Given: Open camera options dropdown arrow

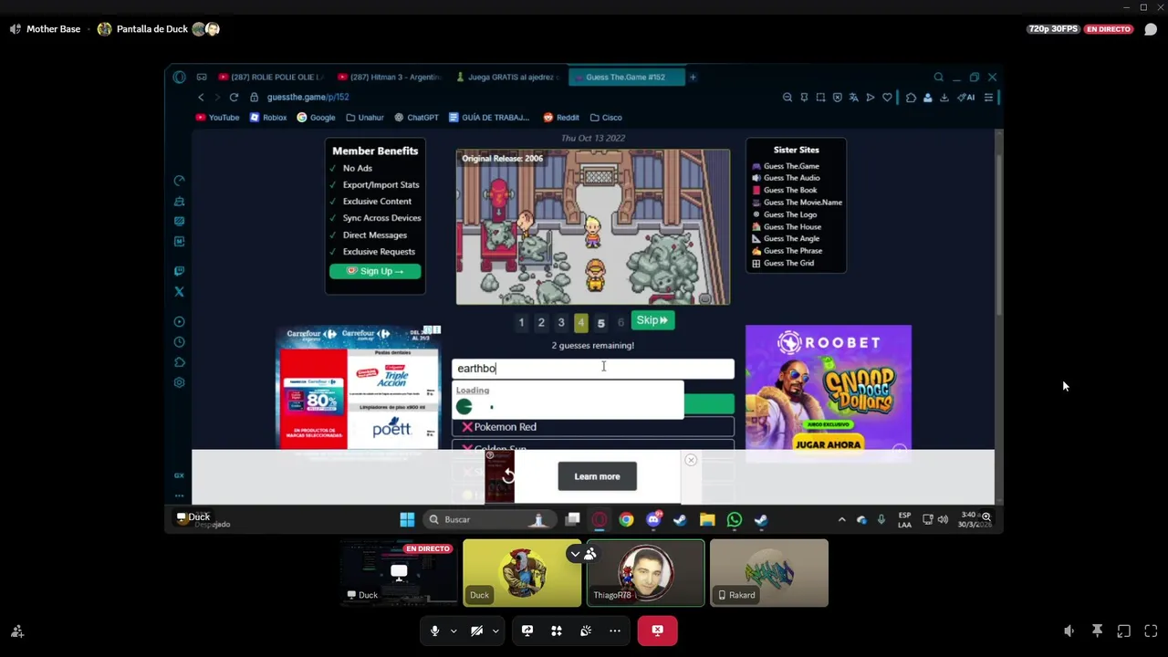Looking at the screenshot, I should click(x=495, y=631).
